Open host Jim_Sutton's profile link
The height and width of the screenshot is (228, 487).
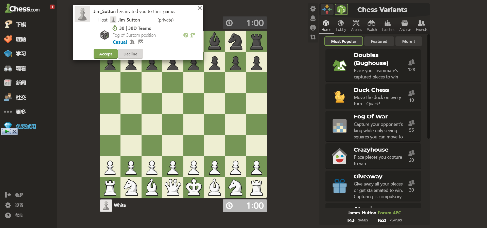coord(129,20)
